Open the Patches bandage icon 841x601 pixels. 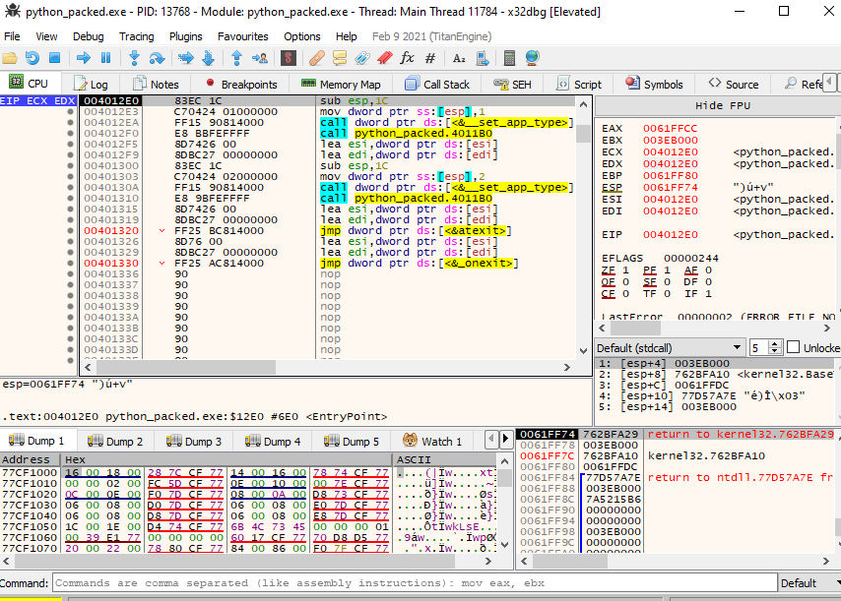click(x=316, y=58)
